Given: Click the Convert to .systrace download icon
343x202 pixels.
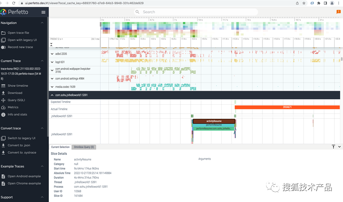Looking at the screenshot, I should [x=3, y=152].
